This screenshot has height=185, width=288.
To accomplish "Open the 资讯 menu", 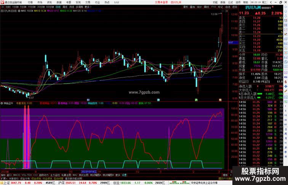I will click(x=49, y=2).
